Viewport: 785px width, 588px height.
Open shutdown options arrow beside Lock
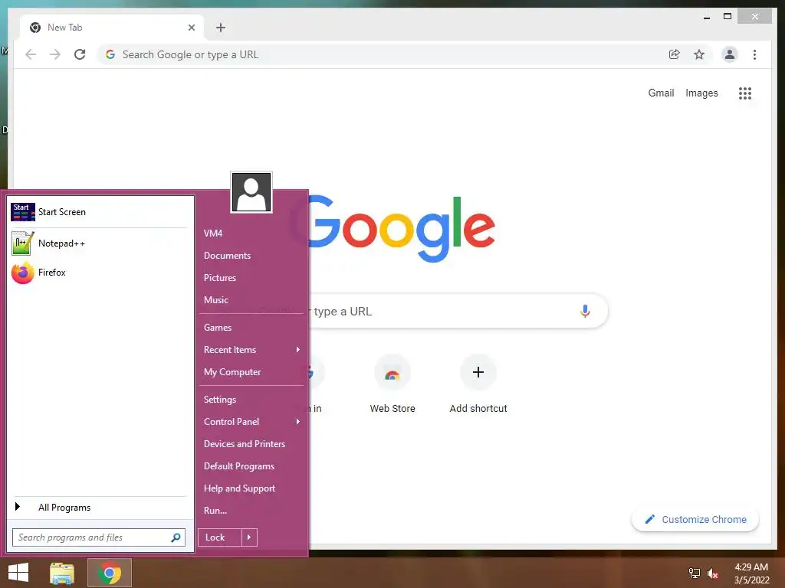coord(249,537)
